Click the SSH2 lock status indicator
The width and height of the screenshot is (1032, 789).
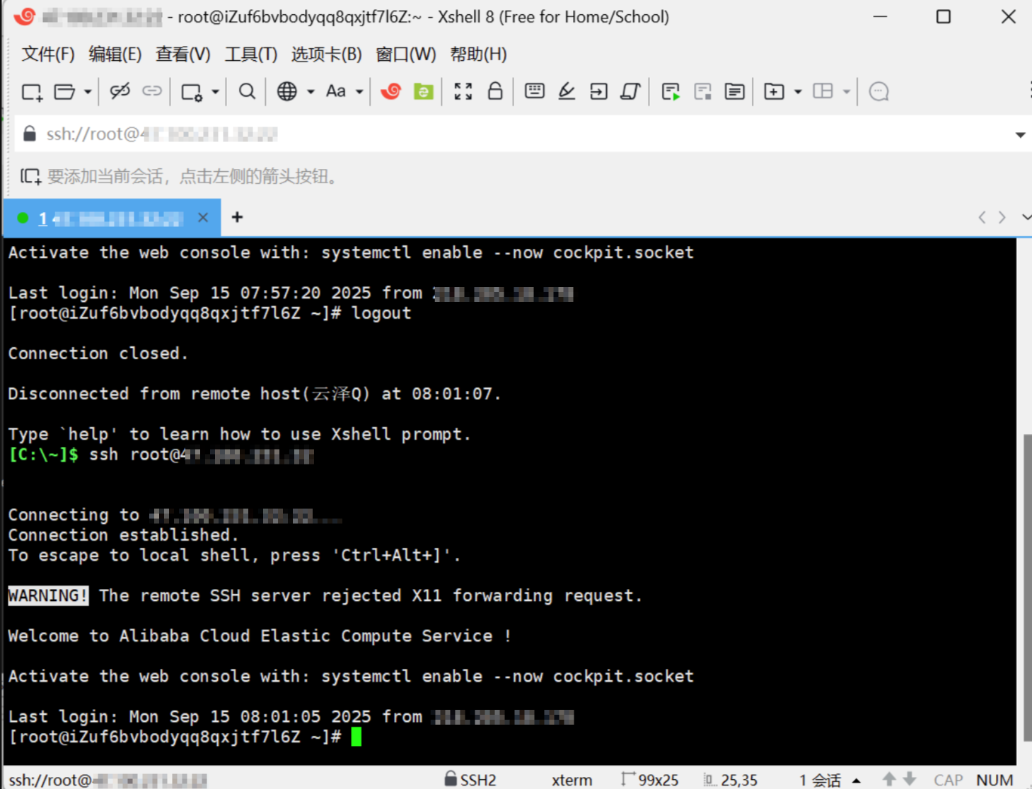pos(470,780)
